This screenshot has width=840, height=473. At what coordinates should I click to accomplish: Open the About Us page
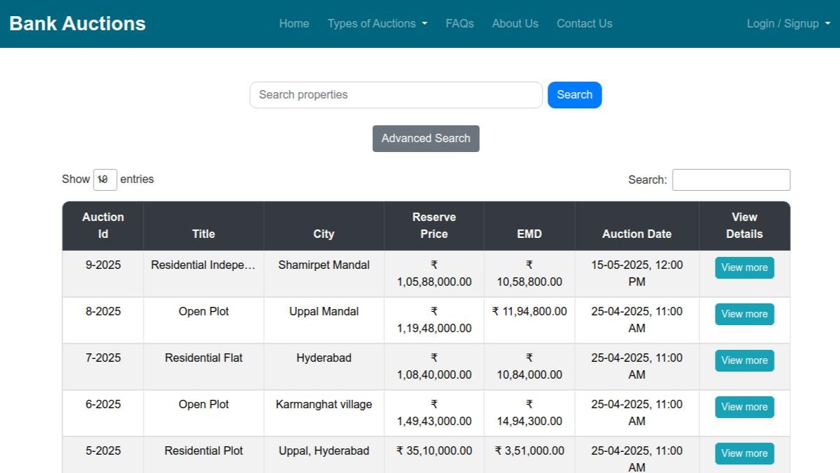click(515, 23)
